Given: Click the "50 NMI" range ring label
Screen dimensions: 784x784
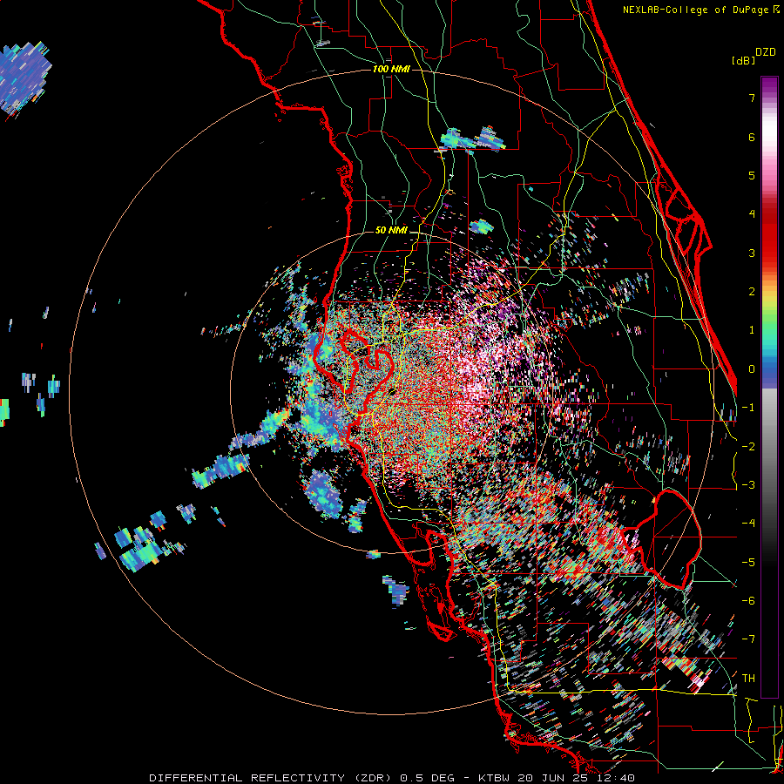Looking at the screenshot, I should click(x=391, y=231).
